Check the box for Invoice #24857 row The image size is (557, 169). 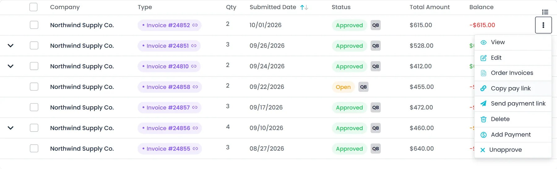tap(34, 107)
